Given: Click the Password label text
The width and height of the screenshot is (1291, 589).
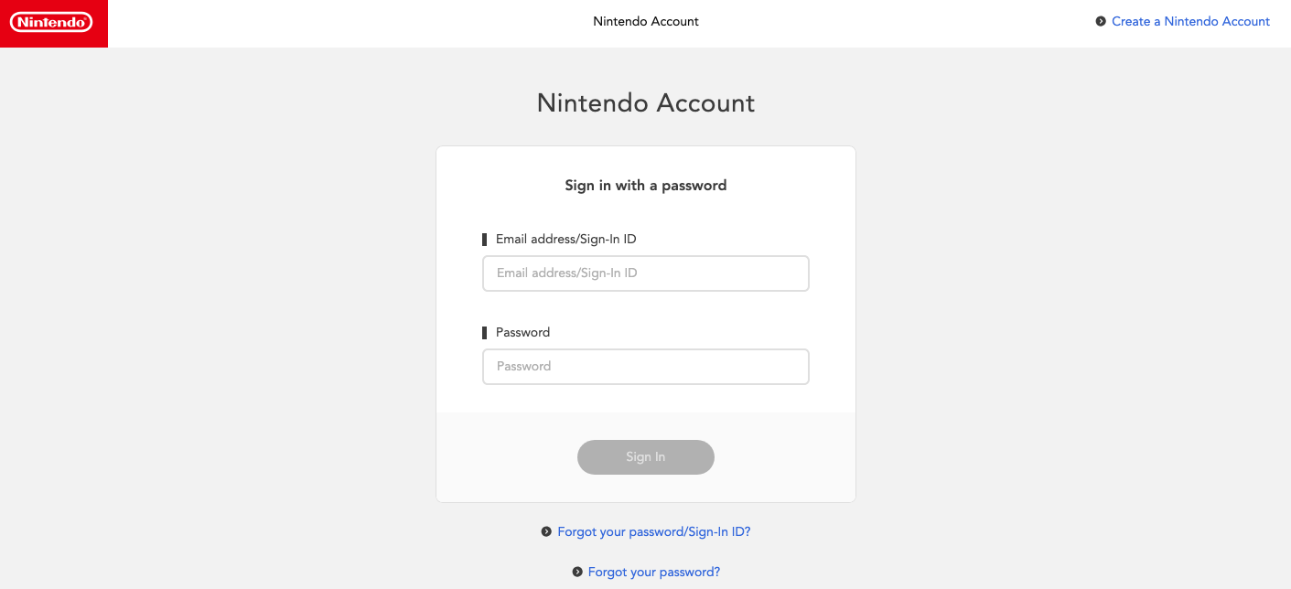Looking at the screenshot, I should [x=522, y=333].
